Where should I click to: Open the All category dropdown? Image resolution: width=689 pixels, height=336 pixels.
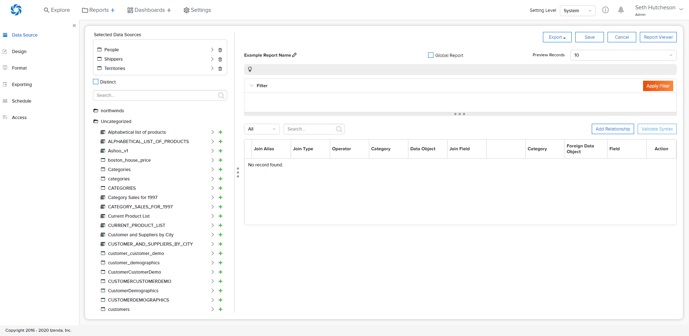(262, 129)
